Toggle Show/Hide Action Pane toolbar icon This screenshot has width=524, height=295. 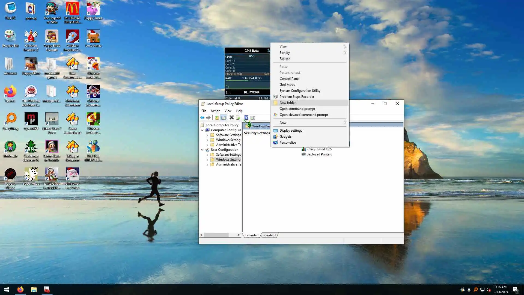(253, 118)
